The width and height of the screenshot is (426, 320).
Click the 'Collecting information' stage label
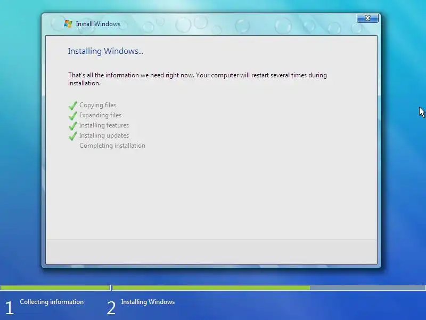coord(52,302)
